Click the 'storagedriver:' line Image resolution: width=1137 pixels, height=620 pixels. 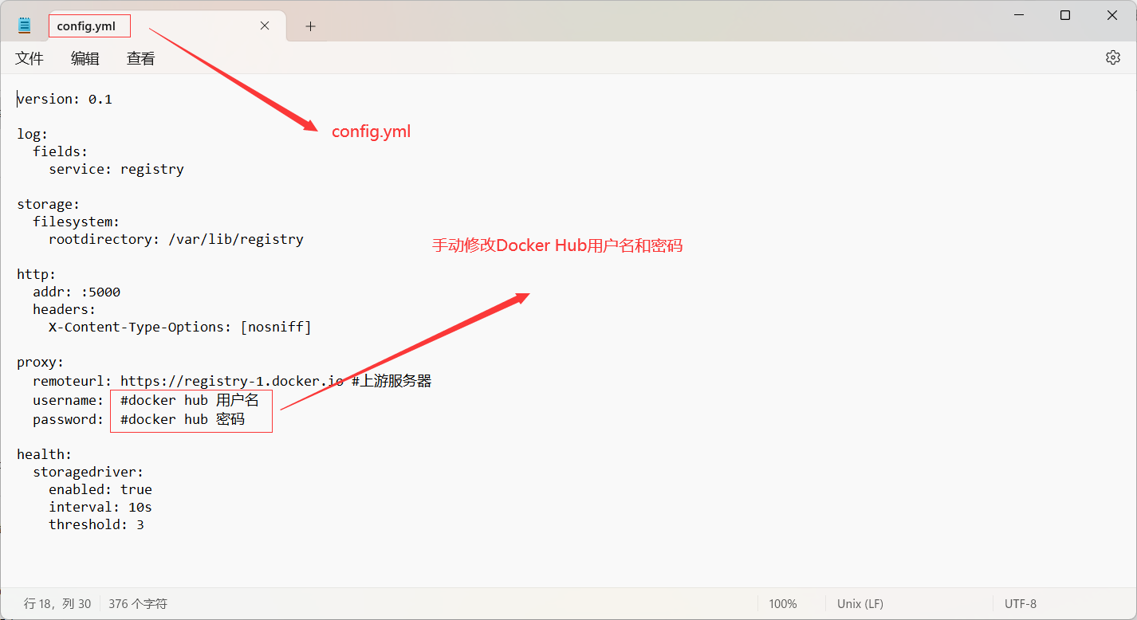click(89, 472)
